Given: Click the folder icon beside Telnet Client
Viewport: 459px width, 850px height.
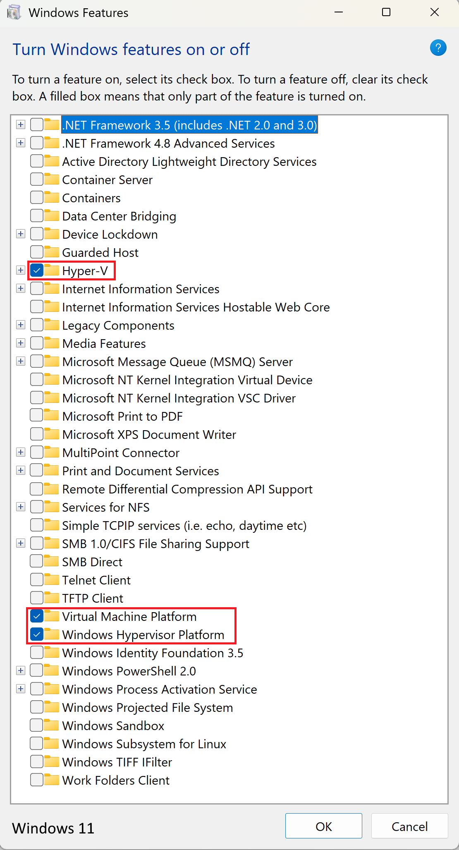Looking at the screenshot, I should click(x=52, y=579).
